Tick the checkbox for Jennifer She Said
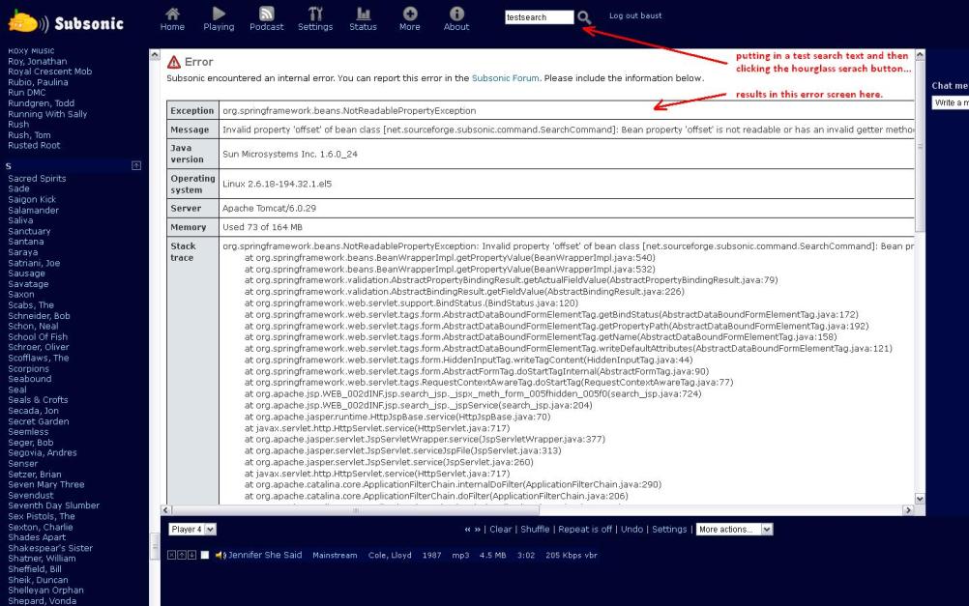 204,555
